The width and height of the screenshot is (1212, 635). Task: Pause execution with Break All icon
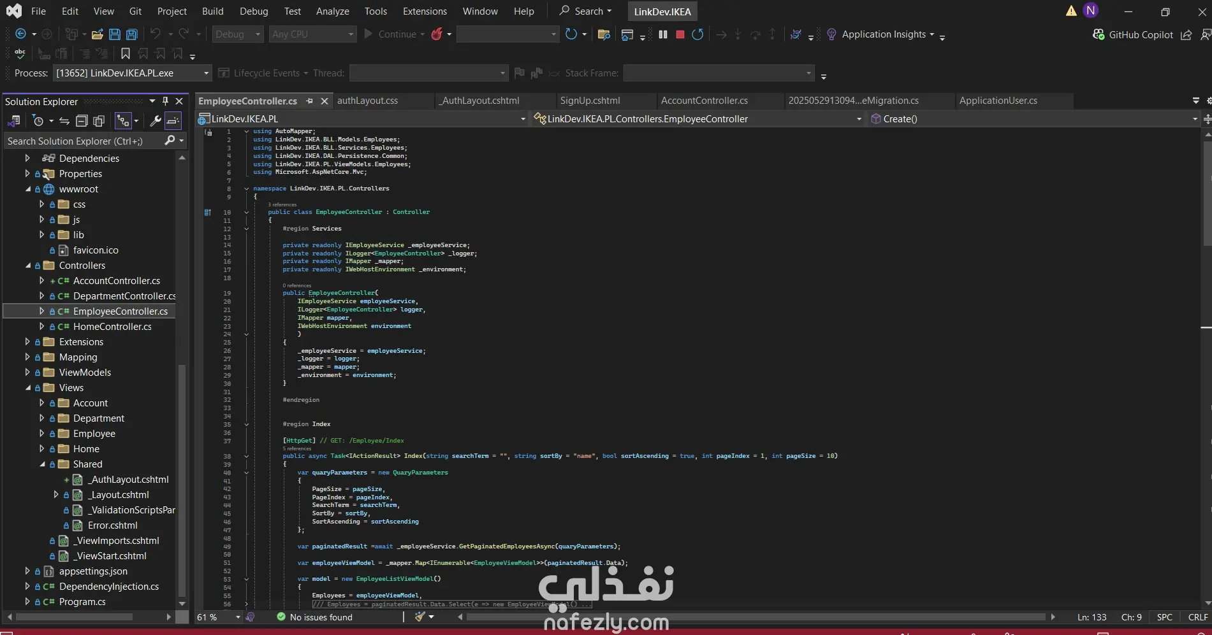coord(663,34)
